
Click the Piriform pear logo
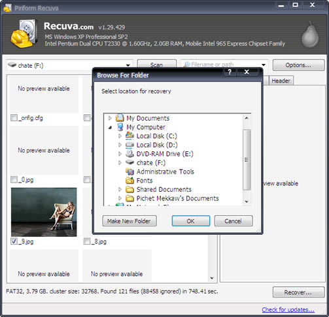(x=310, y=35)
